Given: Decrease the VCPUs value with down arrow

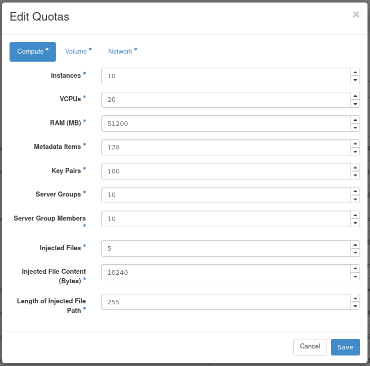Looking at the screenshot, I should tap(355, 104).
